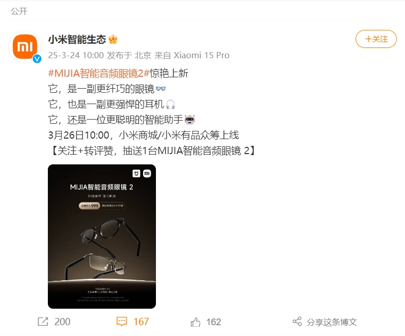Open comments via the speech bubble icon
405x336 pixels.
[121, 322]
